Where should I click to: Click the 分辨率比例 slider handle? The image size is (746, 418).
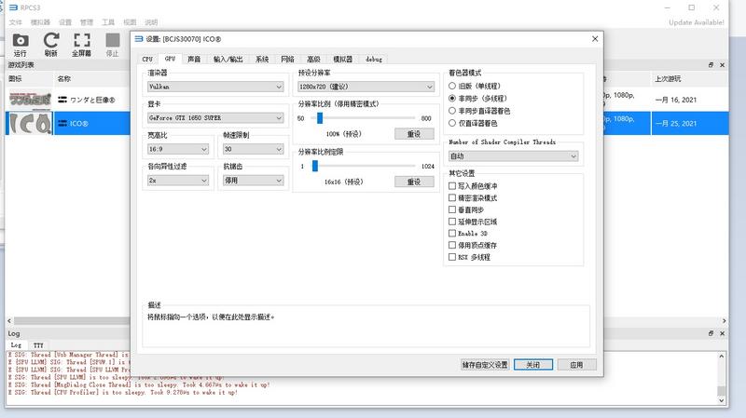[x=320, y=118]
